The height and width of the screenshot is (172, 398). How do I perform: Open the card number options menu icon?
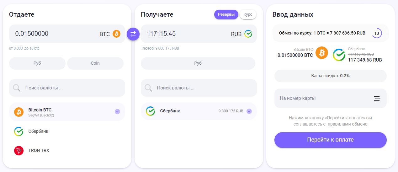(377, 99)
